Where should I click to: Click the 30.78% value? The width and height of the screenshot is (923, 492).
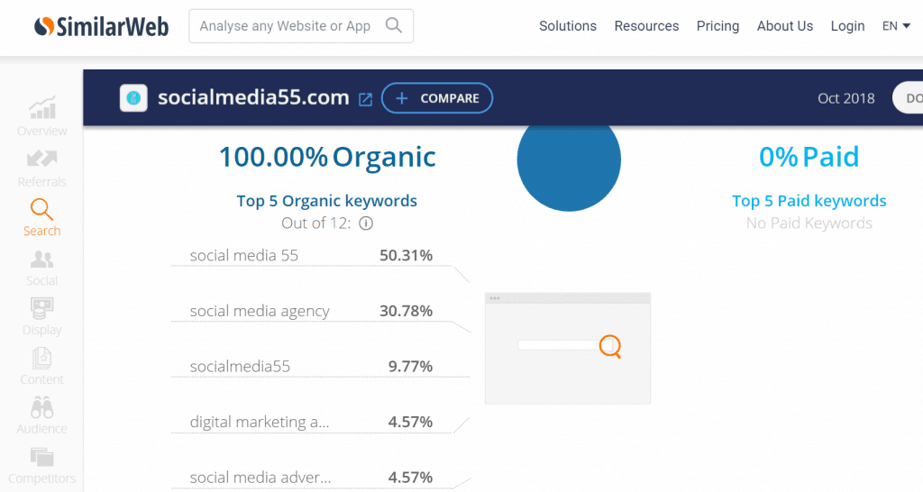coord(407,311)
